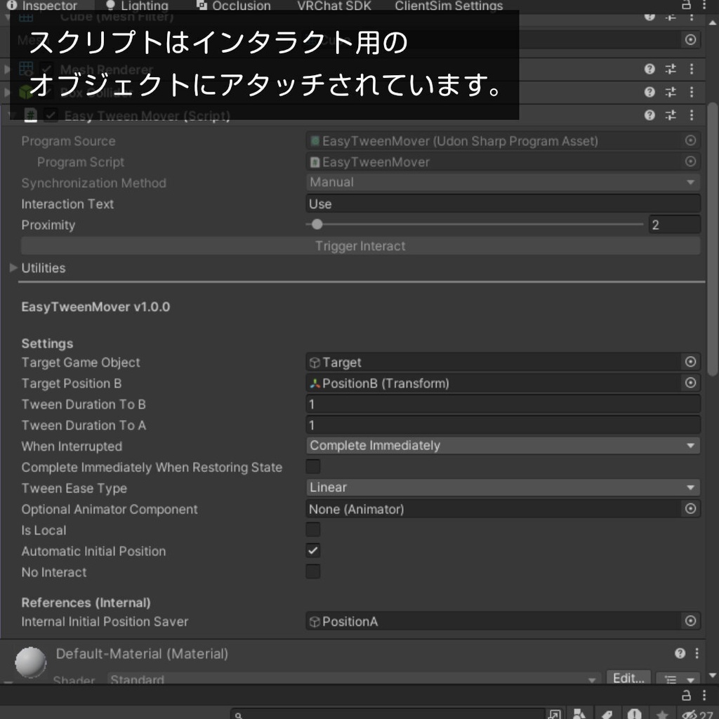The height and width of the screenshot is (719, 719).
Task: Open Synchronization Method dropdown showing Manual
Action: point(503,183)
